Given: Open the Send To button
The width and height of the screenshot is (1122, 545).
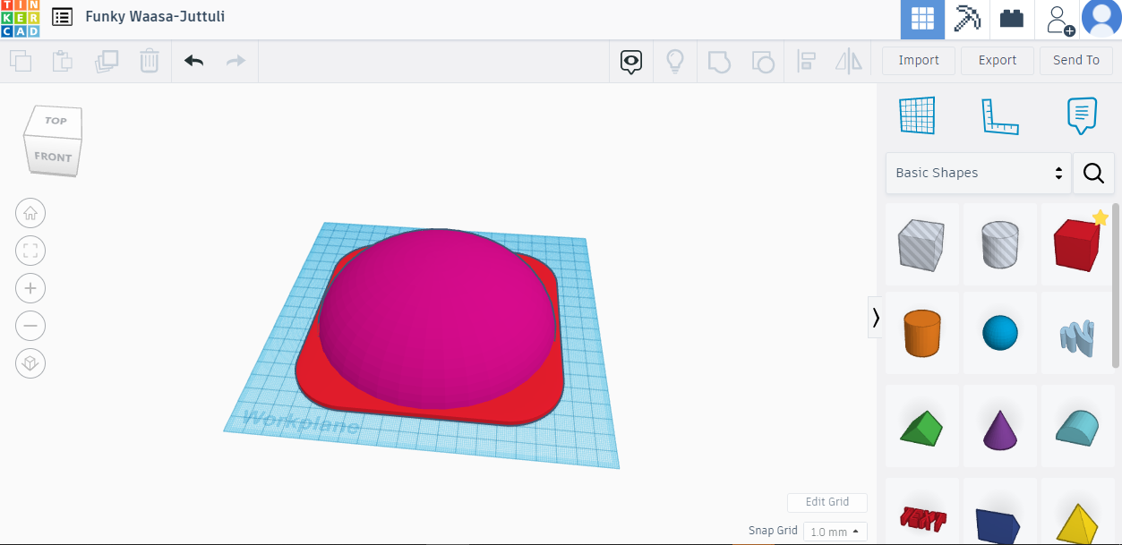Looking at the screenshot, I should click(1075, 60).
